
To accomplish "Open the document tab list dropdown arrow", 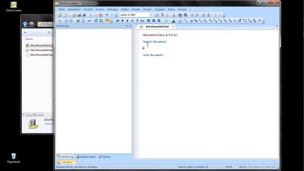I will point(277,26).
